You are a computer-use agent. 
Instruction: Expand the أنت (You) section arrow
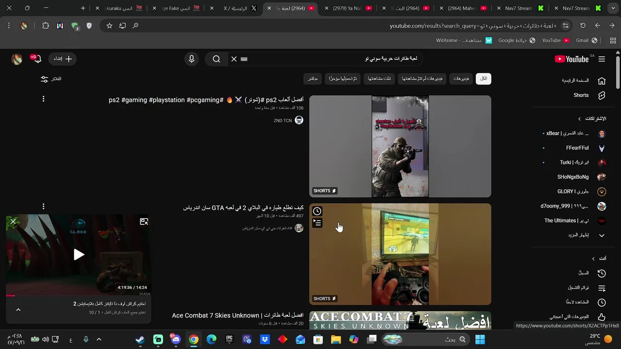[593, 259]
